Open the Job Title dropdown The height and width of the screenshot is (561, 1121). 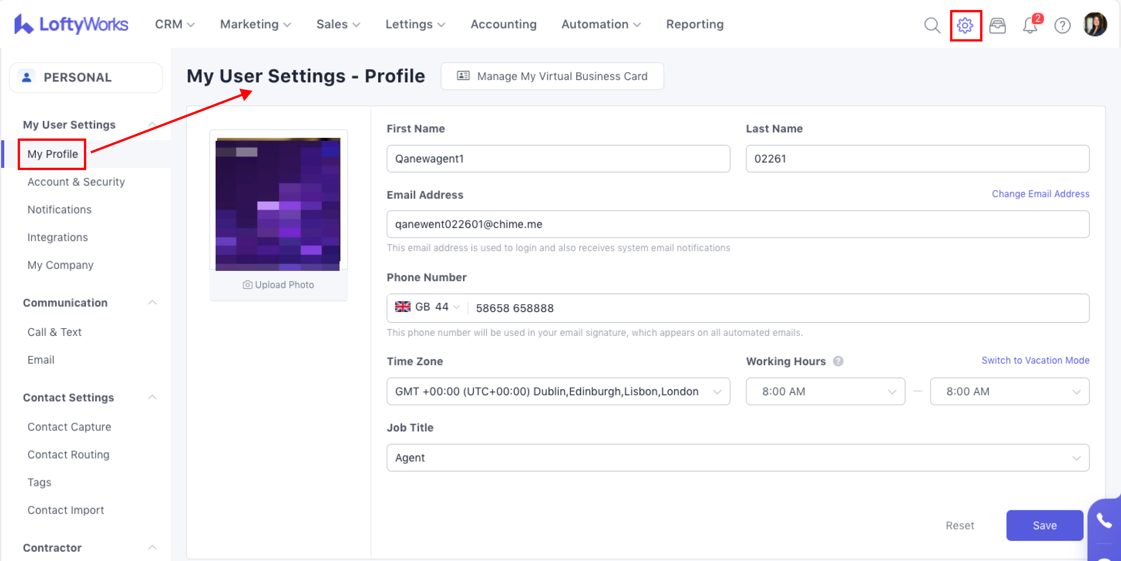coord(738,457)
